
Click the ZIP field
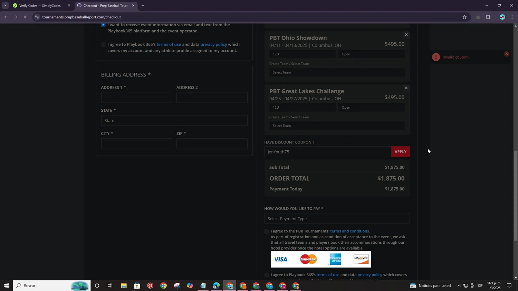(212, 143)
